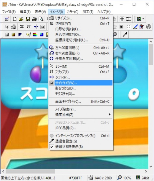The width and height of the screenshot is (154, 181).
Task: Choose フリップ(F) menu entry
Action: click(x=81, y=72)
